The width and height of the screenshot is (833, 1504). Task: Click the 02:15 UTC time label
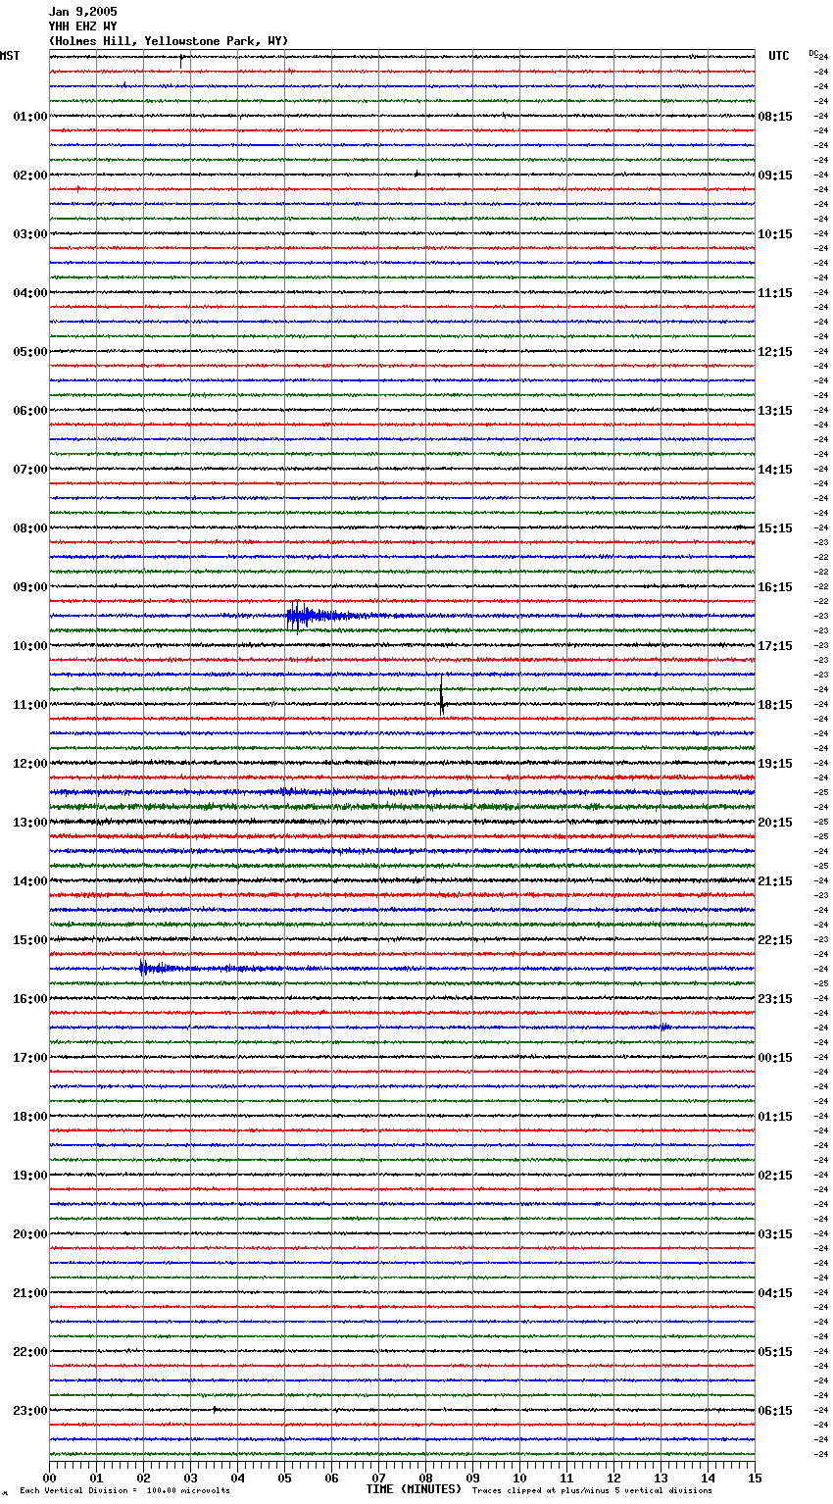[775, 1176]
